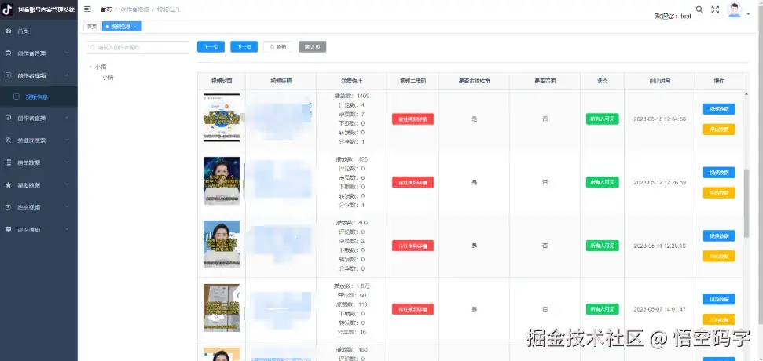
Task: Click red Douyin detail button for 1409-play video
Action: pos(413,119)
